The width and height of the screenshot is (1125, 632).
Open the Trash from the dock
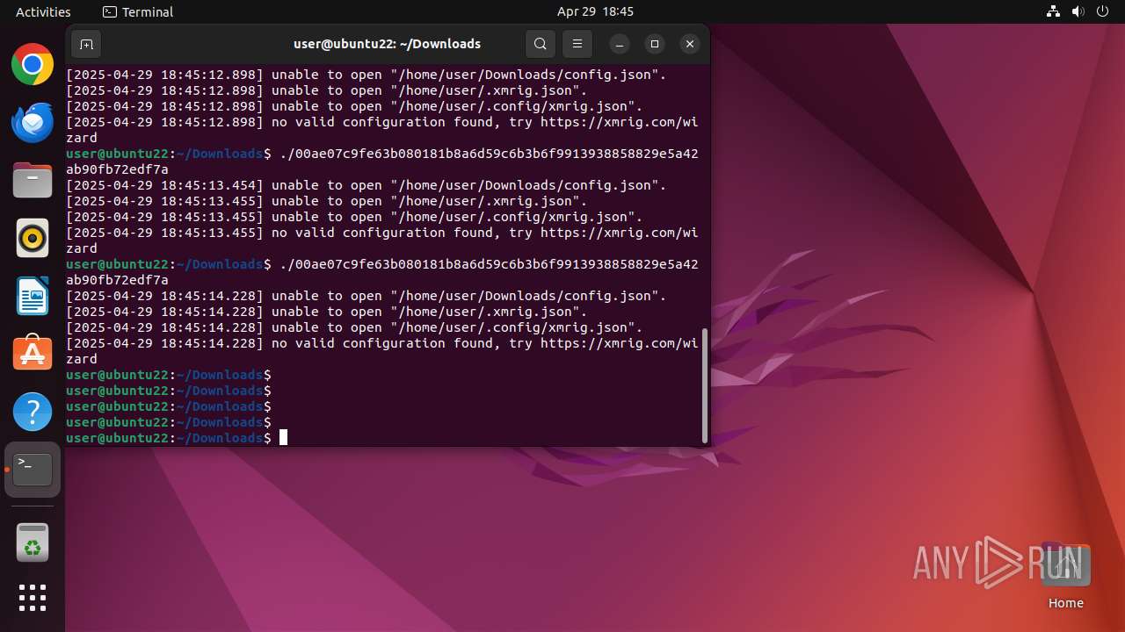(x=33, y=542)
